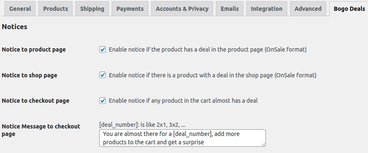The width and height of the screenshot is (368, 153).
Task: Switch to the Products tab
Action: coord(55,9)
